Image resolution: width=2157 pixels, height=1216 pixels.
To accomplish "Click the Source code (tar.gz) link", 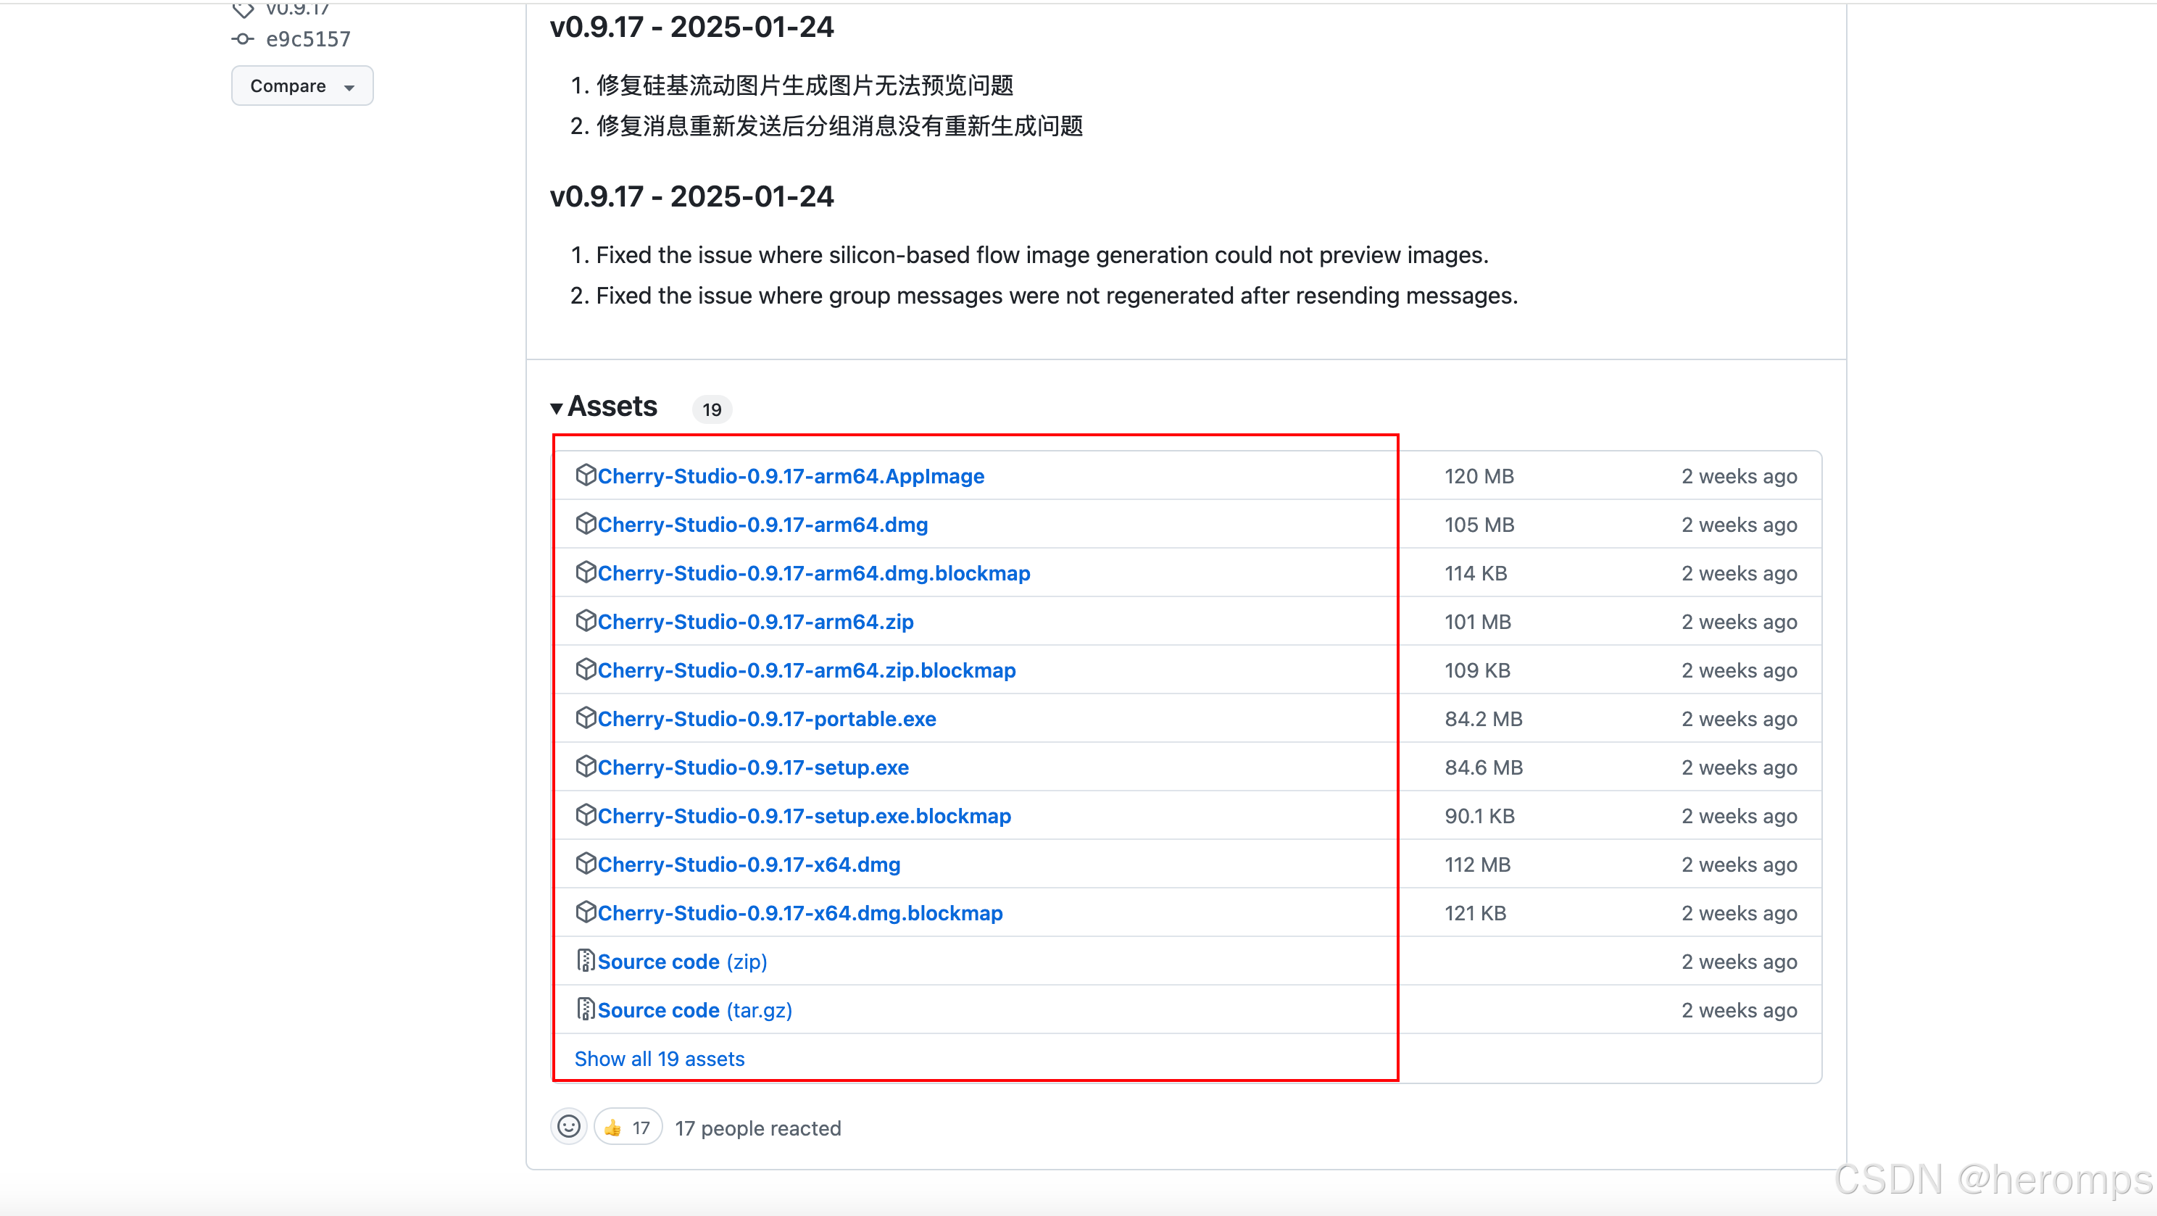I will [694, 1010].
